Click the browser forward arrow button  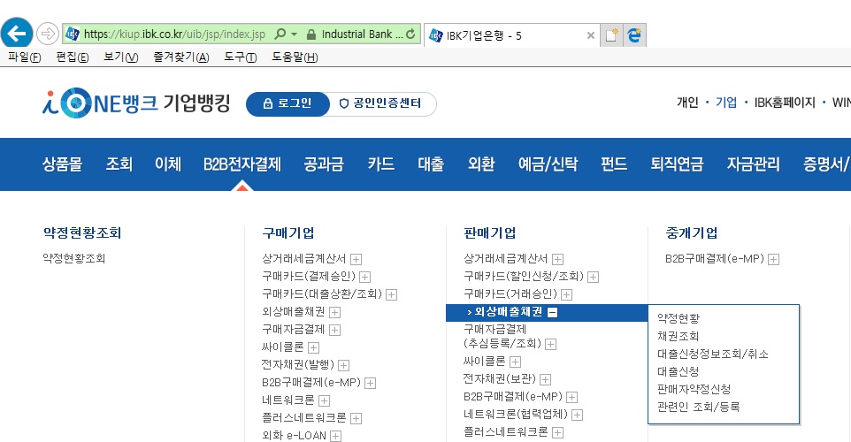tap(48, 34)
